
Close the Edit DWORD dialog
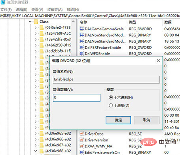point(158,61)
